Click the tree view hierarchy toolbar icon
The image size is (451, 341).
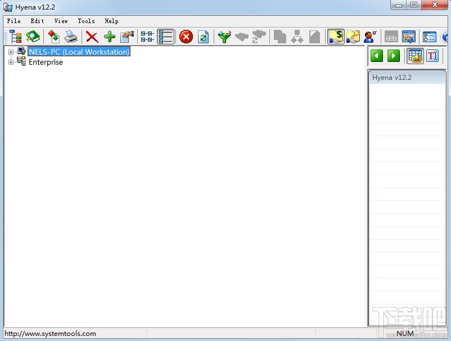pyautogui.click(x=16, y=37)
